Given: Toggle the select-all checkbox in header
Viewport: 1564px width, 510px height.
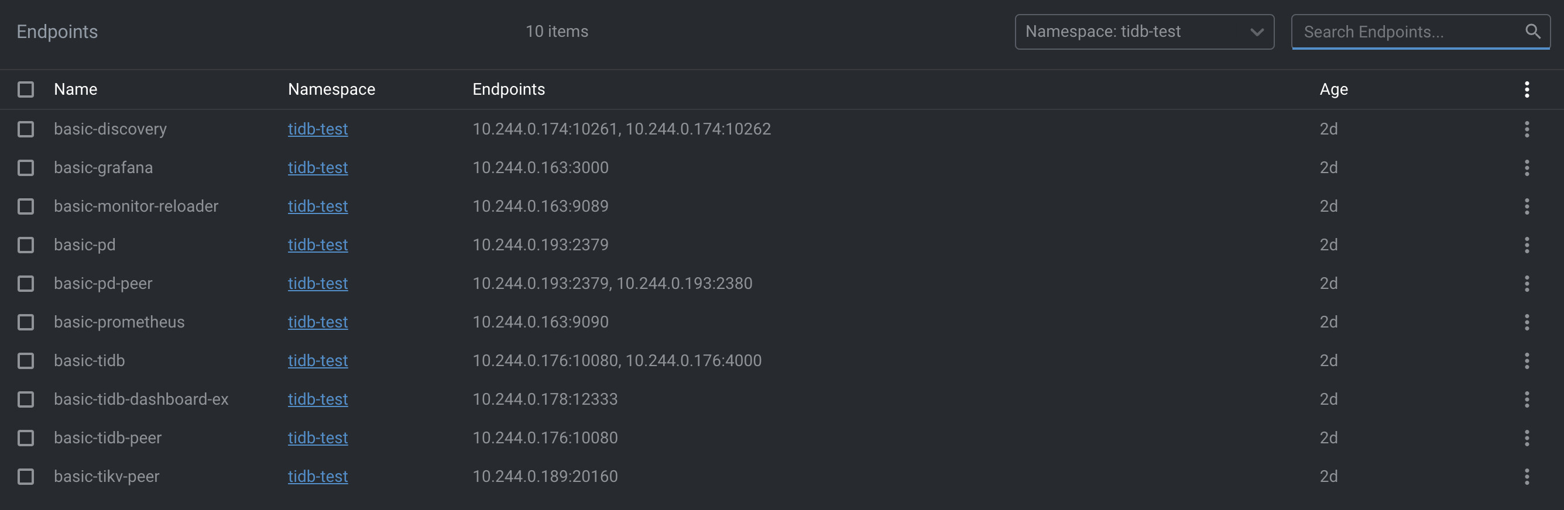Looking at the screenshot, I should click(x=26, y=89).
